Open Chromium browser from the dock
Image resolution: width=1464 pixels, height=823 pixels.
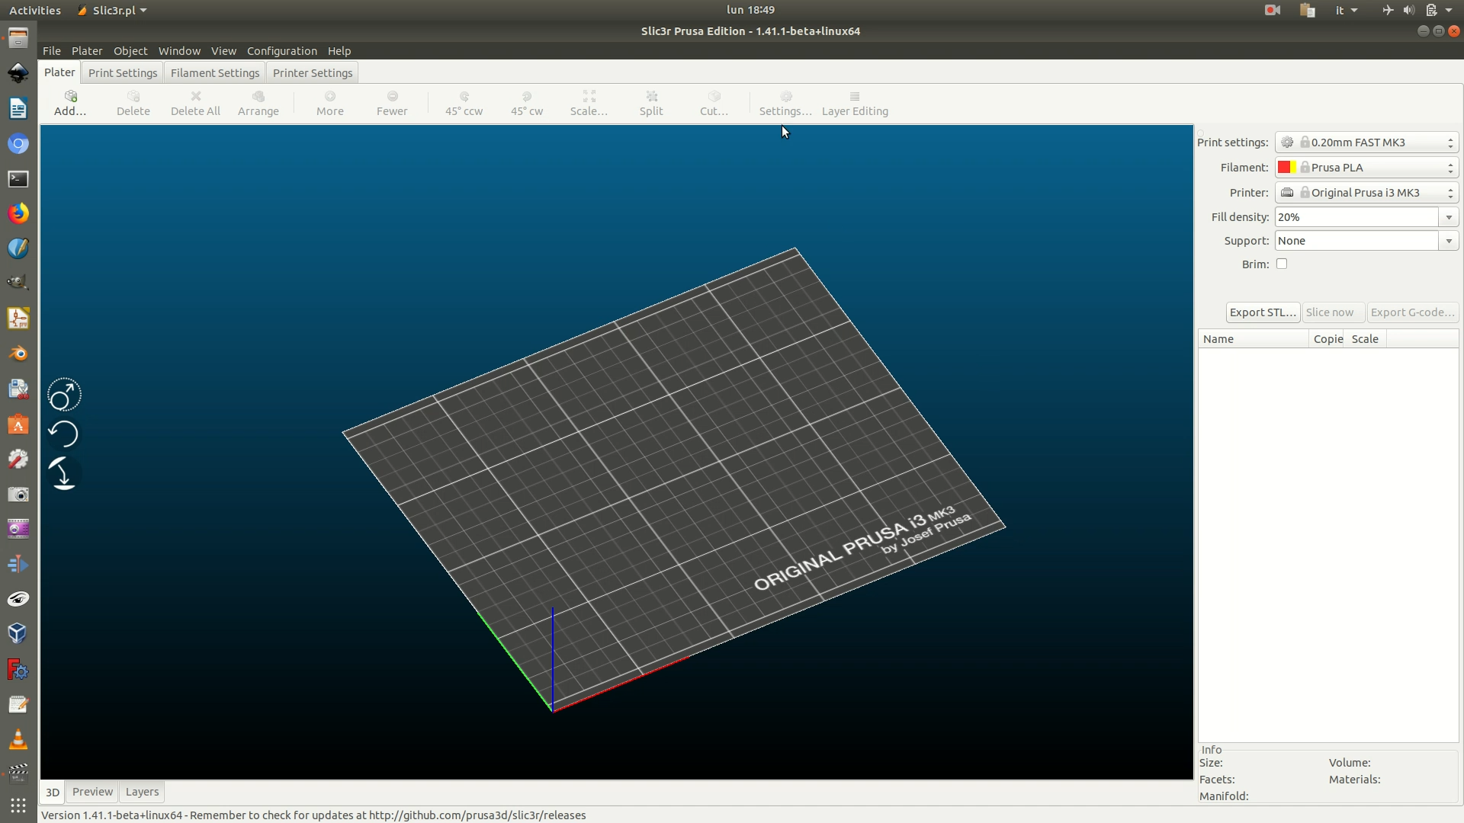click(18, 144)
